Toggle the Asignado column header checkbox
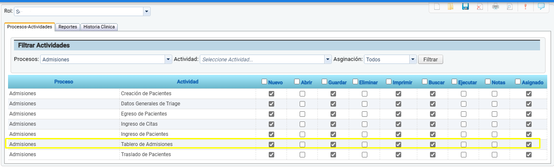This screenshot has width=554, height=168. click(518, 82)
